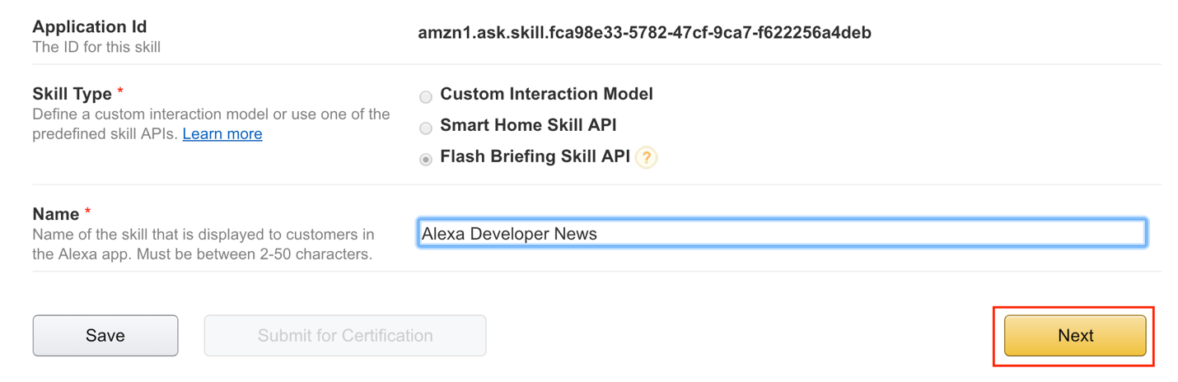Select the Custom Interaction Model radio button
1178x382 pixels.
click(426, 97)
